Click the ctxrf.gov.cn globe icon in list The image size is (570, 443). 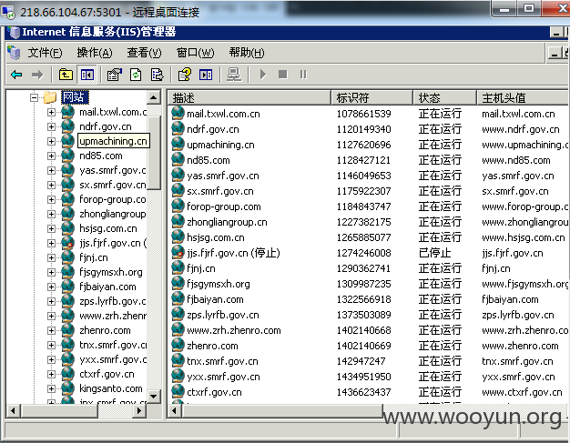point(178,392)
